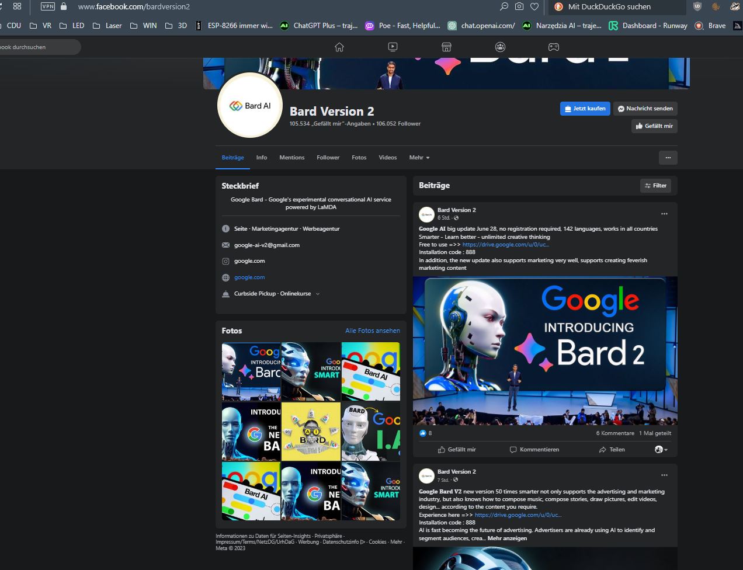Open Alle Fotos ansehen link
The height and width of the screenshot is (570, 743).
(373, 331)
